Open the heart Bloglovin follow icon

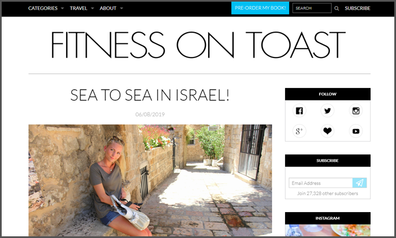point(328,131)
